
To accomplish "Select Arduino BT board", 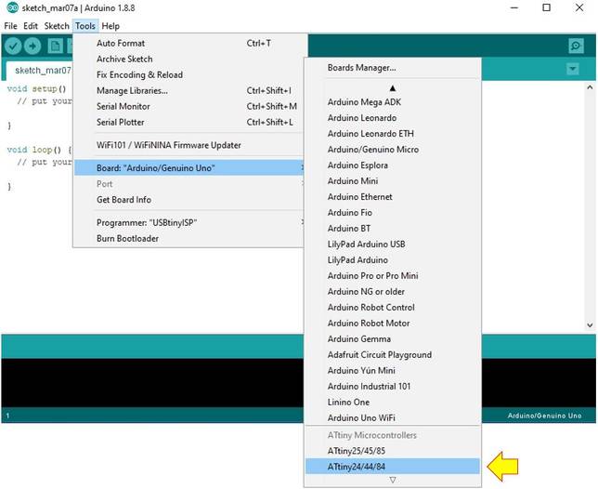I will click(393, 229).
